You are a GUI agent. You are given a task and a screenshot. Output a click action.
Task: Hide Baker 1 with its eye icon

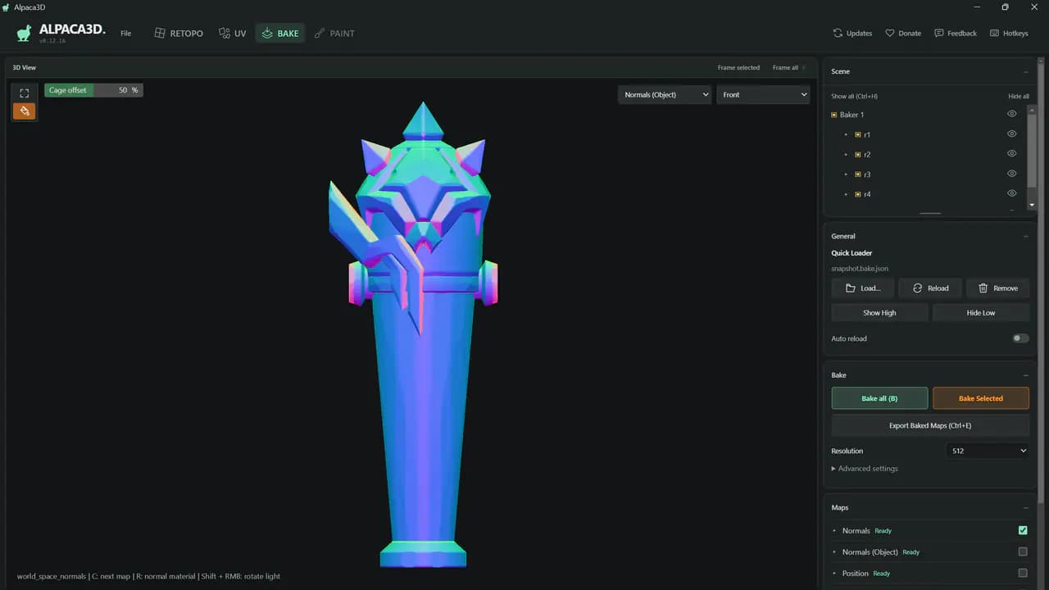1012,114
